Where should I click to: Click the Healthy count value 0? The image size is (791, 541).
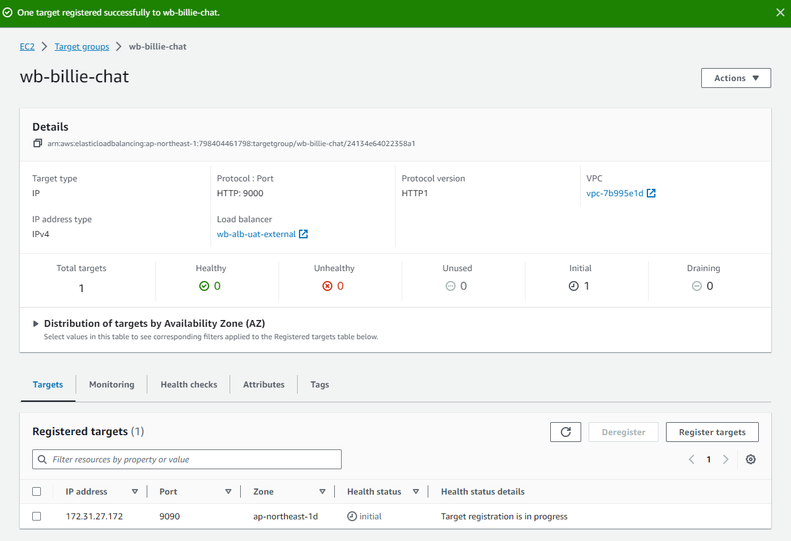[217, 286]
